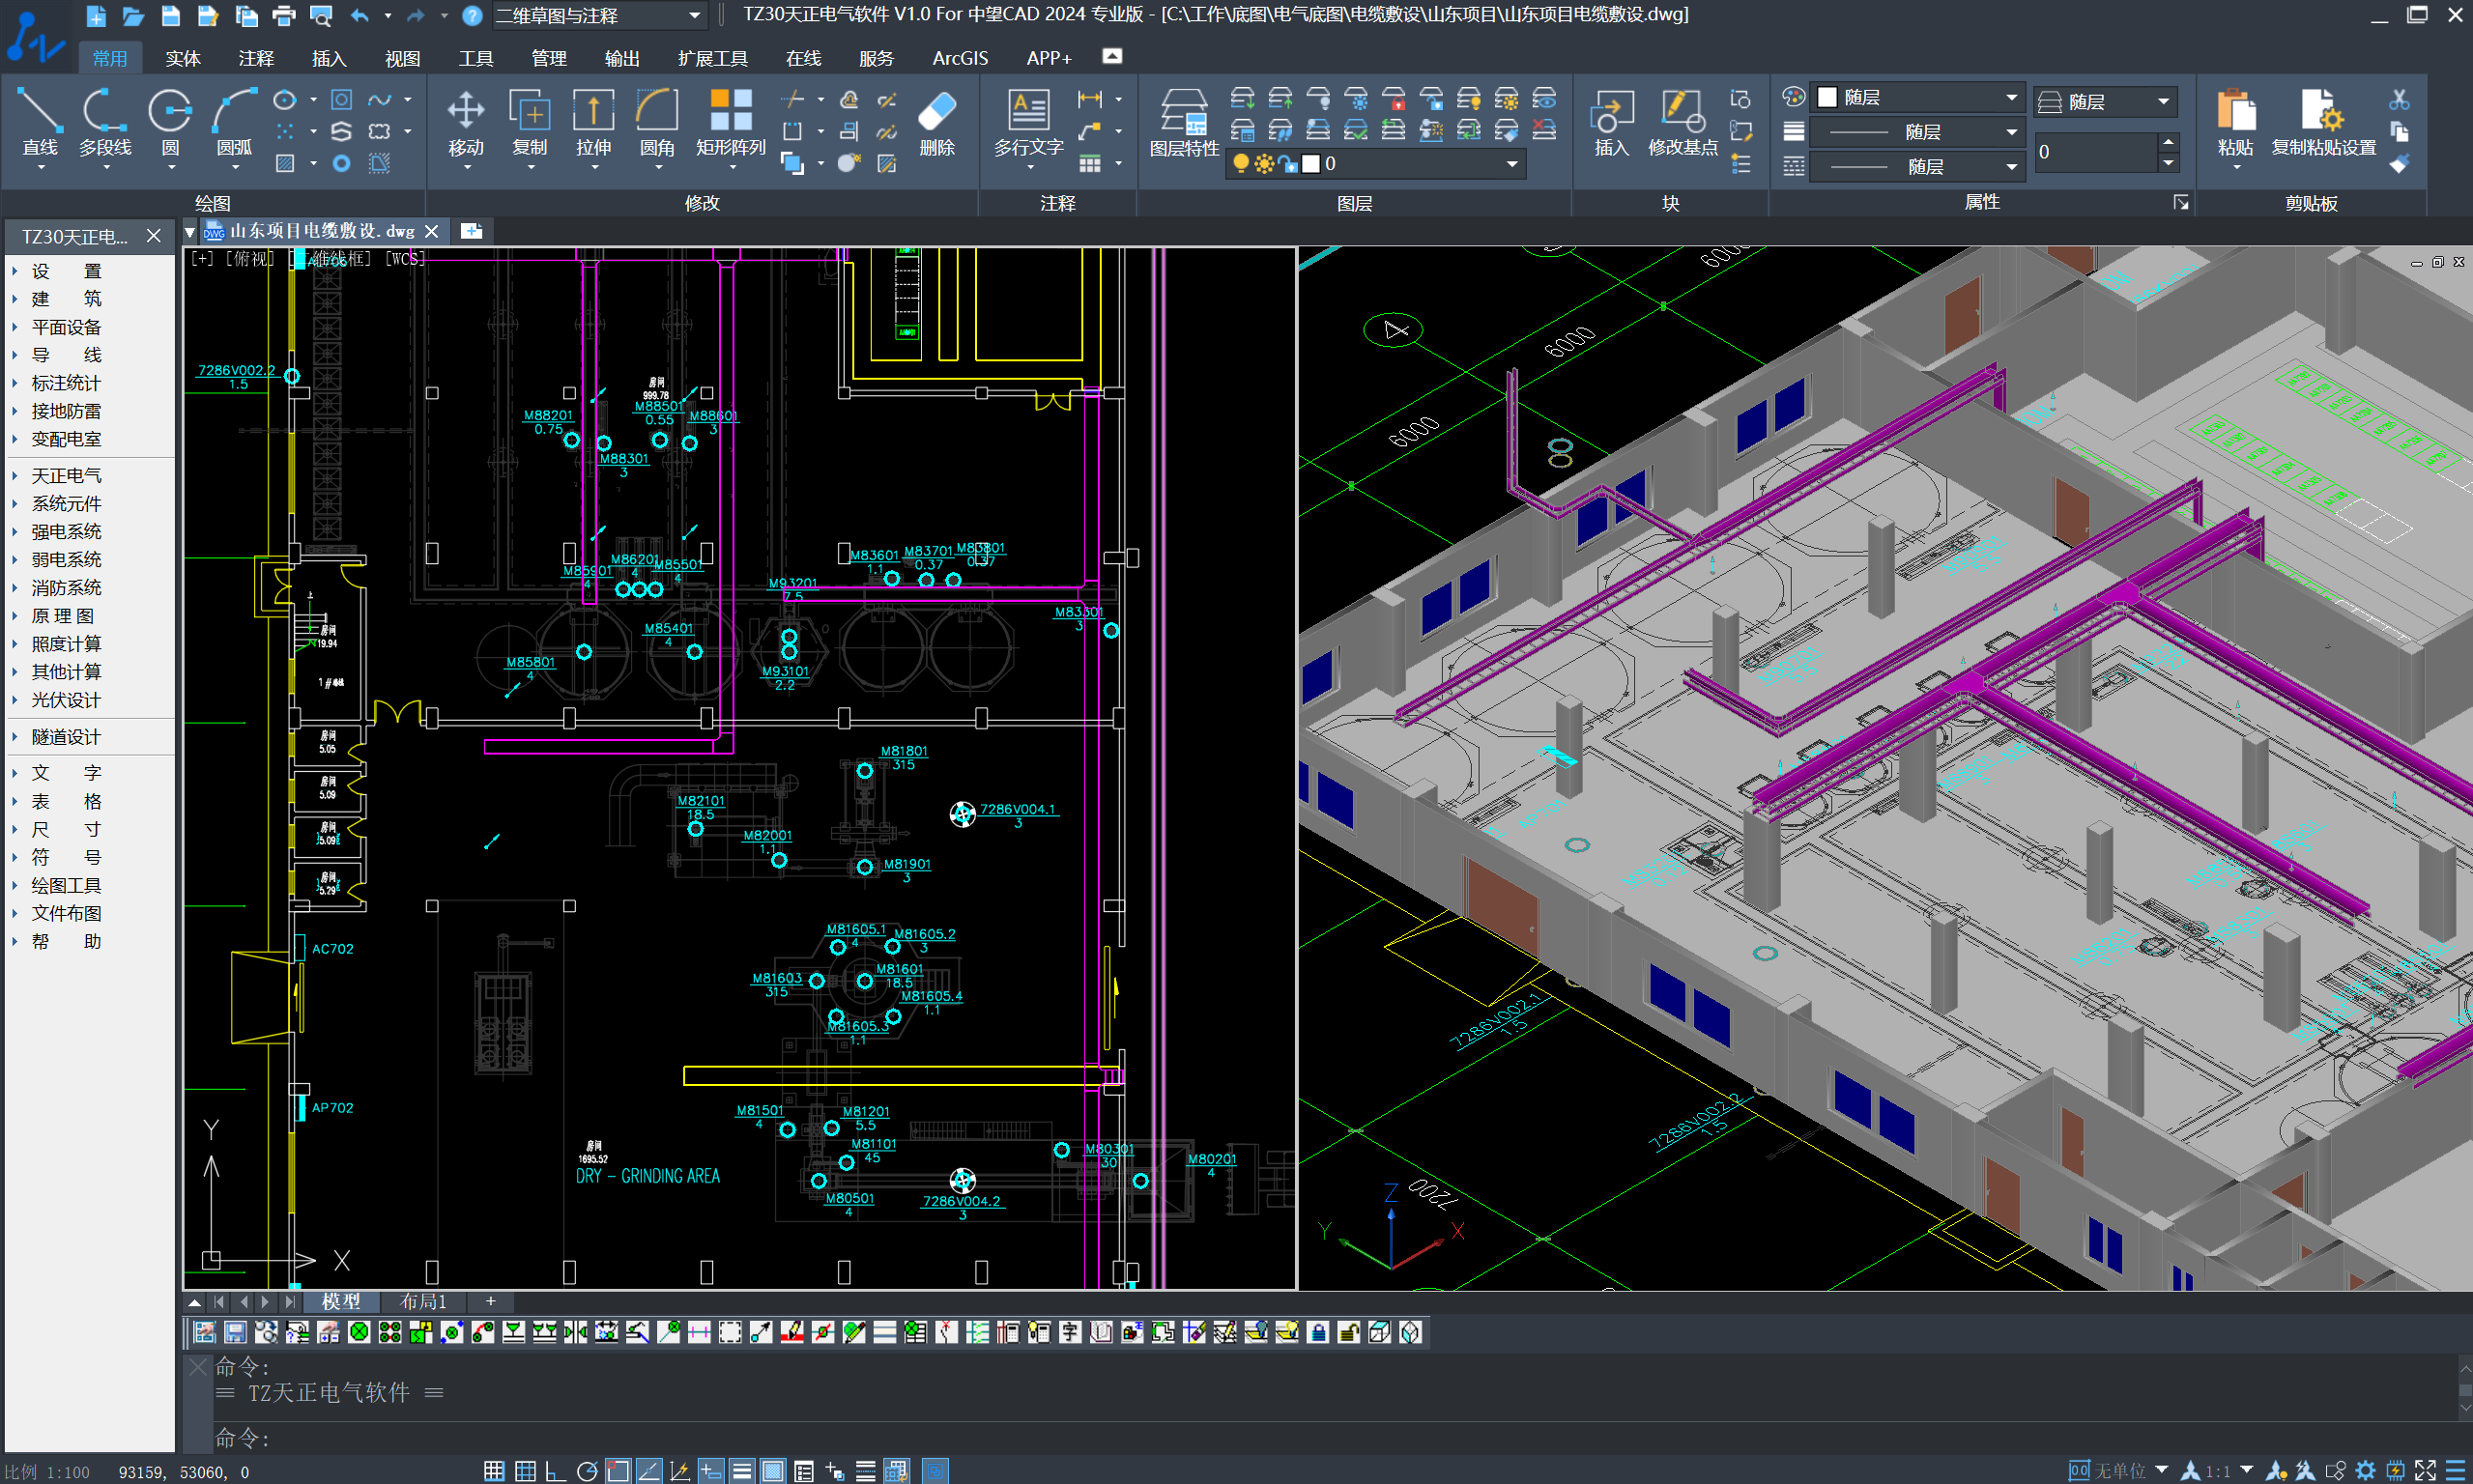Open the 二维草图与注释 workspace dropdown
Viewport: 2473px width, 1484px height.
point(598,16)
